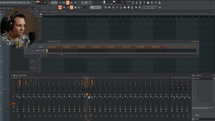Click the Playlist - Arrangement title menu
This screenshot has width=215, height=121.
click(54, 11)
